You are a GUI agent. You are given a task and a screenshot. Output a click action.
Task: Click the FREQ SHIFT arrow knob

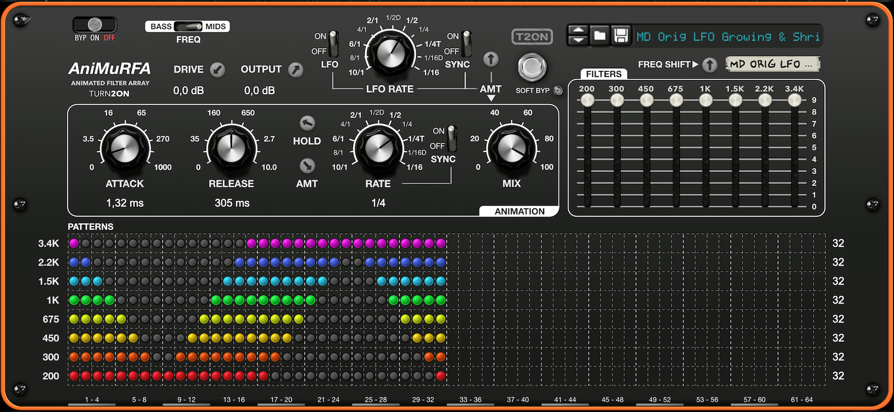click(x=710, y=65)
